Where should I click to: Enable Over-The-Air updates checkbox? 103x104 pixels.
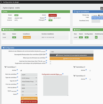click(x=50, y=62)
